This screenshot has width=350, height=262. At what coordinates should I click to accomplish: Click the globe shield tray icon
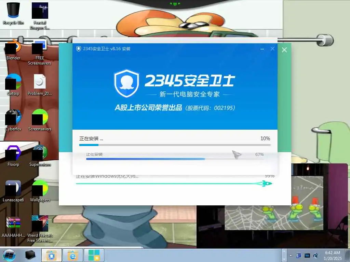315,256
